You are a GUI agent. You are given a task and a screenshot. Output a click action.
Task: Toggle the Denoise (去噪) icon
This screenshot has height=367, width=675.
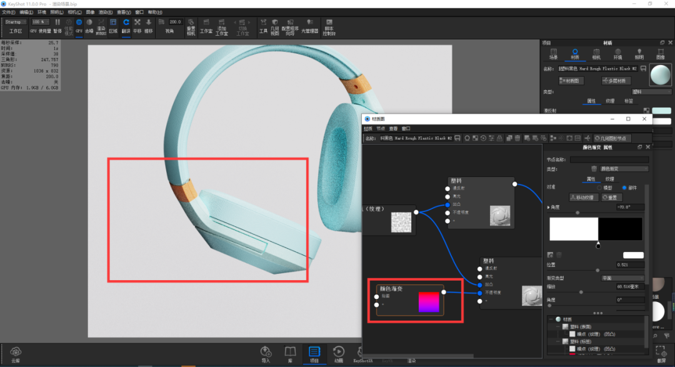[x=89, y=23]
